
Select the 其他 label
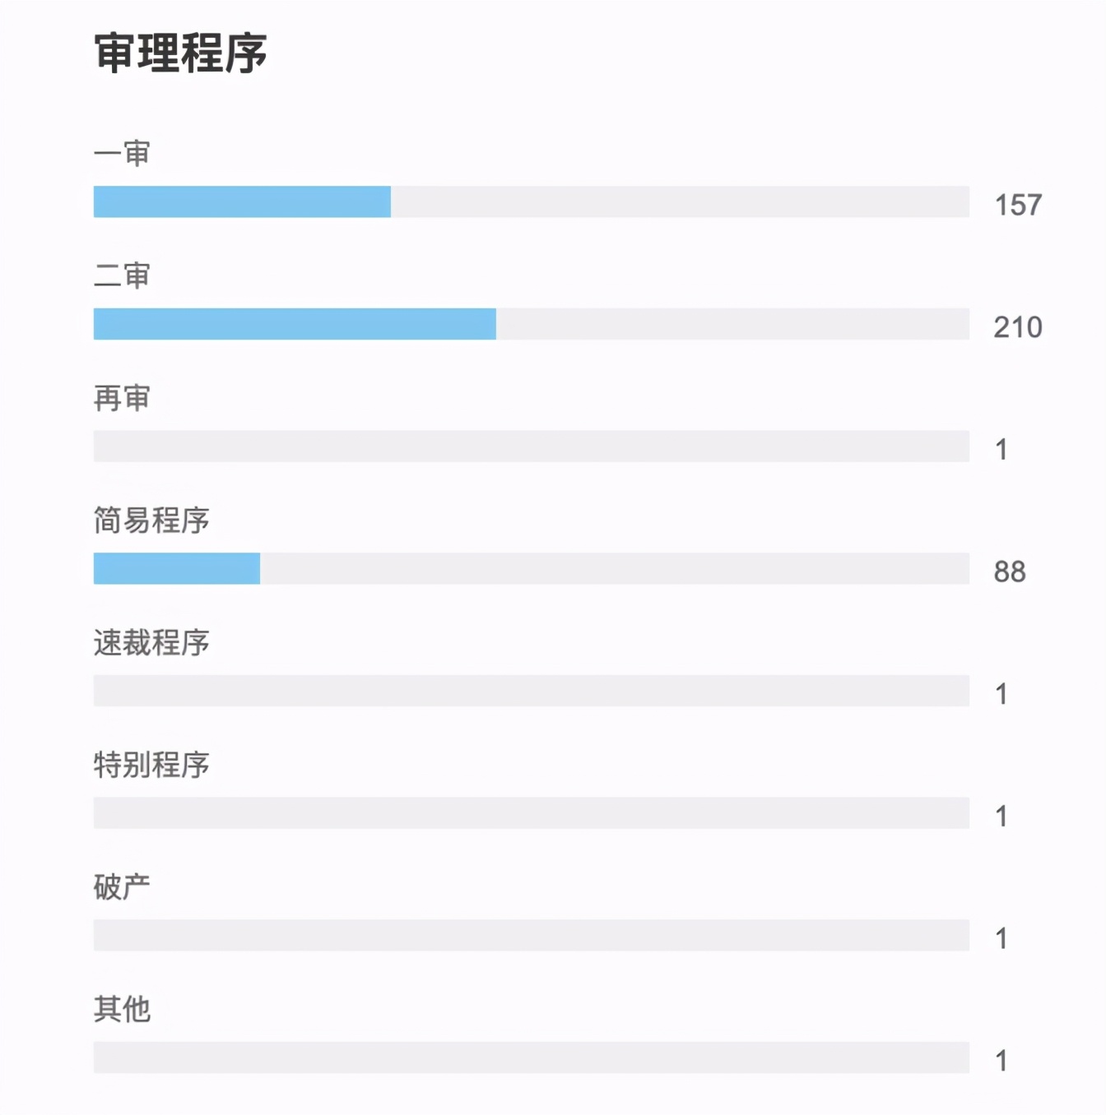click(x=122, y=1009)
